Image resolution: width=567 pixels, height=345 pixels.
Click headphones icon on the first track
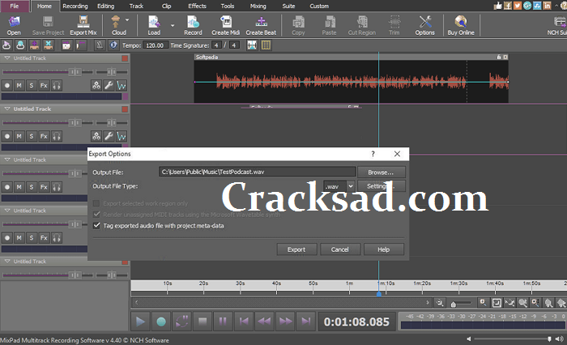point(57,85)
